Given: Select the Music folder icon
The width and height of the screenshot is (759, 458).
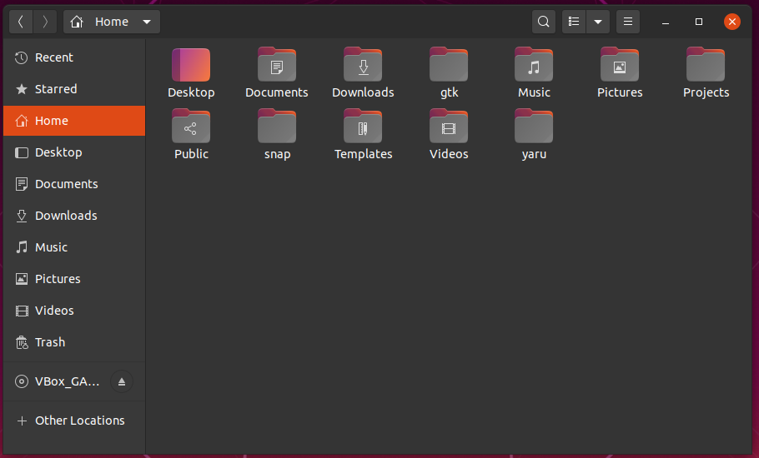Looking at the screenshot, I should [x=534, y=65].
